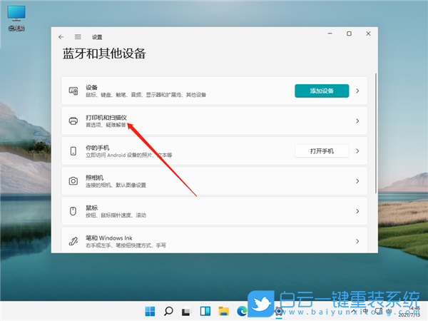This screenshot has width=428, height=321.
Task: Open Widgets panel from taskbar
Action: [x=205, y=311]
